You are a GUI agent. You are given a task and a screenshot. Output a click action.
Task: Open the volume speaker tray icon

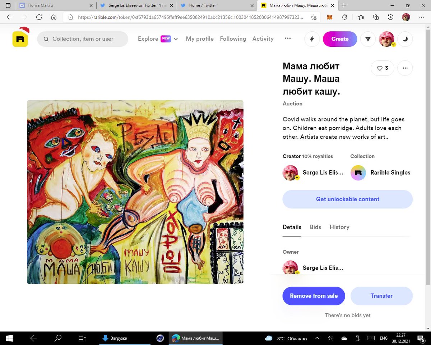point(330,338)
